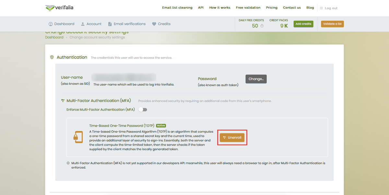
Task: Open the Pricing page
Action: point(272,8)
